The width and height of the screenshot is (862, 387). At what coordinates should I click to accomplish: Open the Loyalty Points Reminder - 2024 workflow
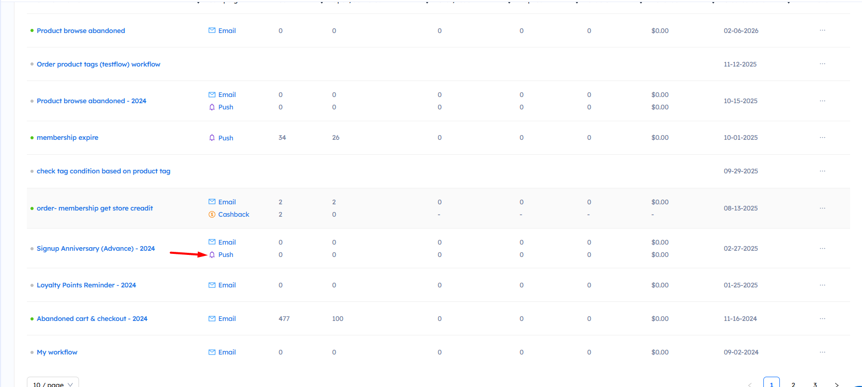86,285
